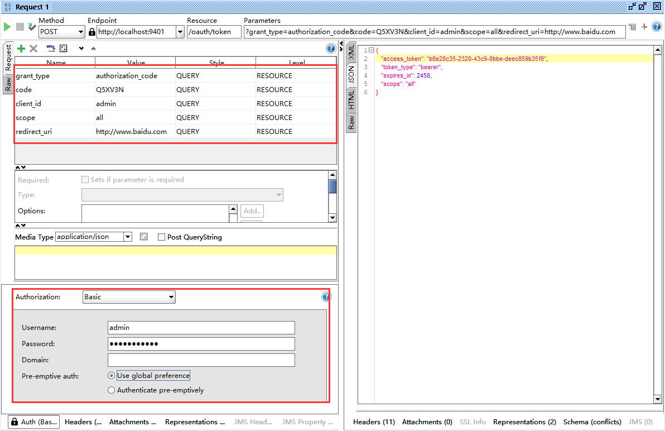Click the icon next to Media Type dropdown

pyautogui.click(x=144, y=237)
